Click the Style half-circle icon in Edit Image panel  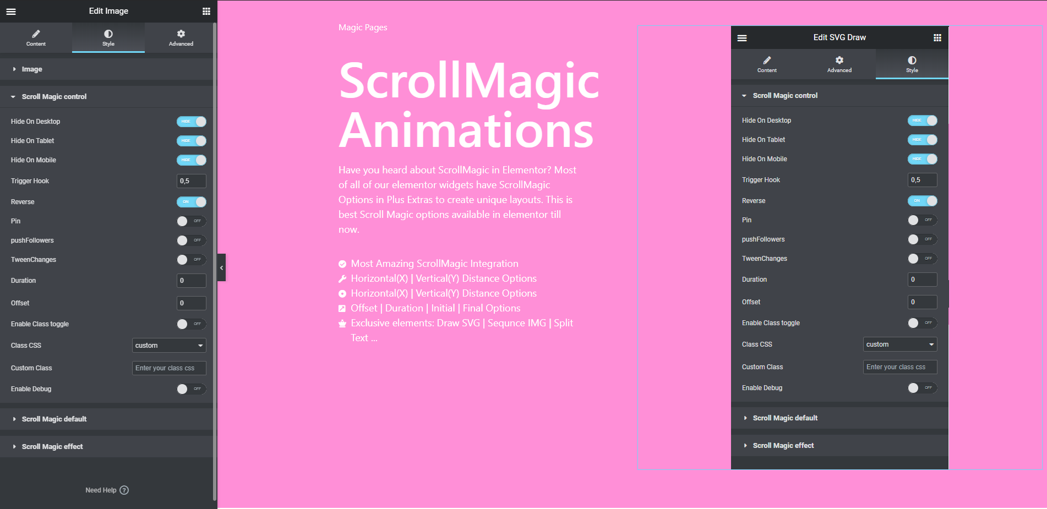point(108,34)
